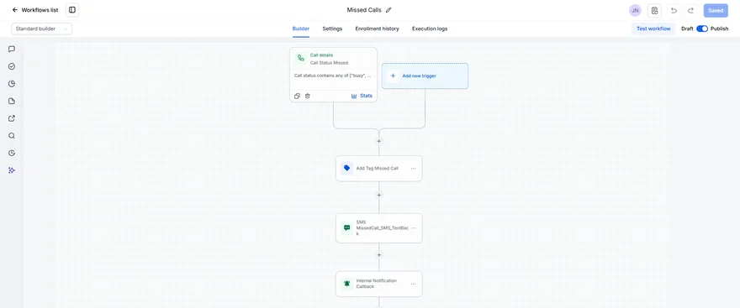Image resolution: width=740 pixels, height=308 pixels.
Task: Go back to Workflows list
Action: click(35, 10)
